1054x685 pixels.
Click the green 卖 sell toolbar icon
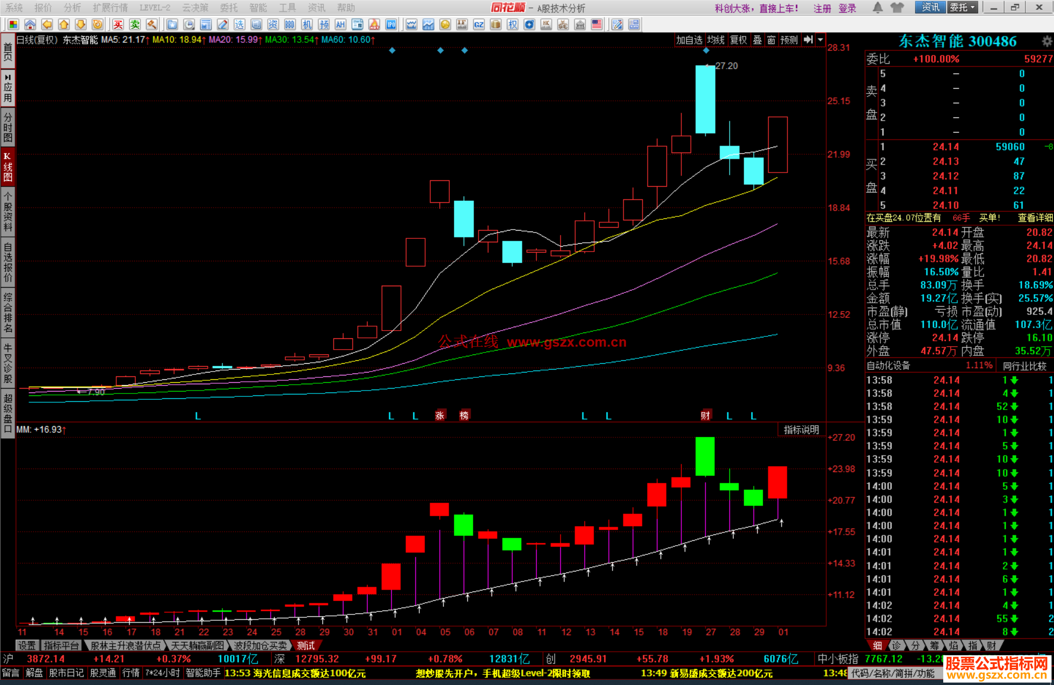(135, 24)
